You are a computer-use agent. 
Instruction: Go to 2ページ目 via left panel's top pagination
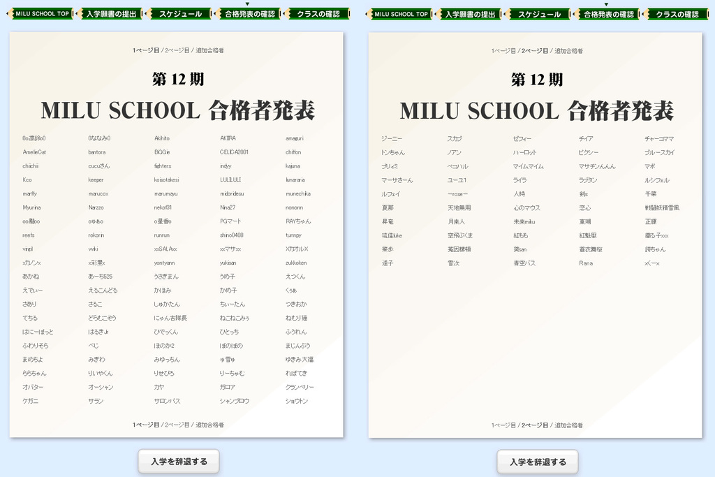tap(177, 51)
